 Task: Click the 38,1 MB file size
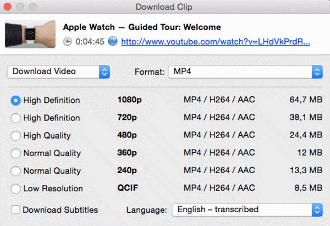[x=306, y=117]
